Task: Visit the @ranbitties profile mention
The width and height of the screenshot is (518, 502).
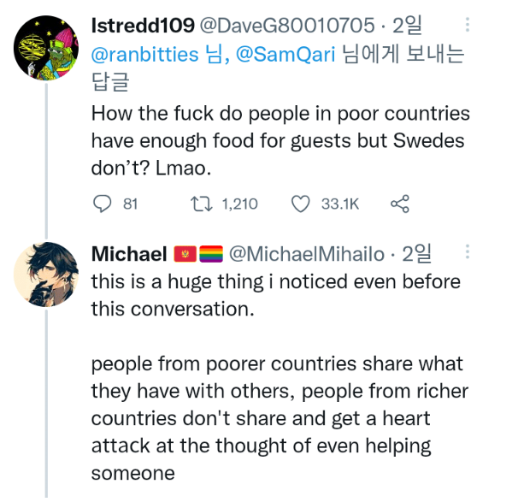Action: click(x=144, y=56)
